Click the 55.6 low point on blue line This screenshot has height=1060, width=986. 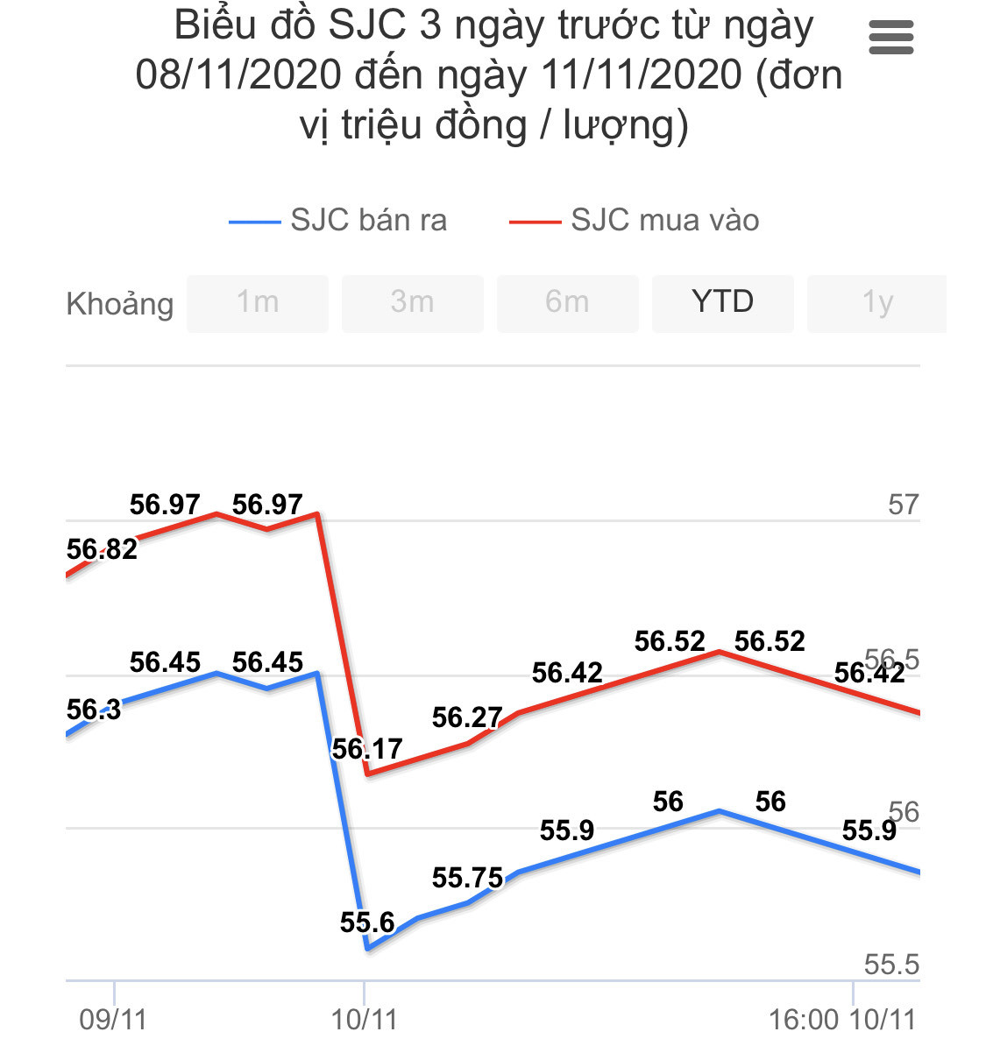368,948
